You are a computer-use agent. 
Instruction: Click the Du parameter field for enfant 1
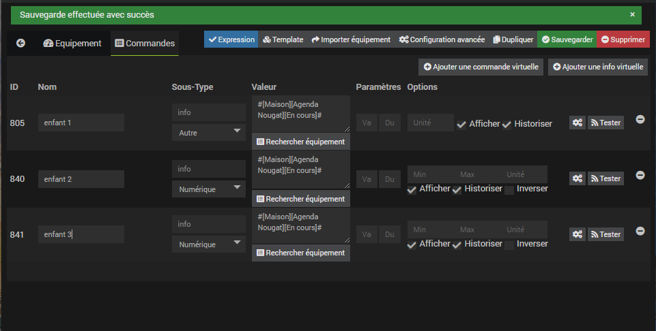click(390, 123)
